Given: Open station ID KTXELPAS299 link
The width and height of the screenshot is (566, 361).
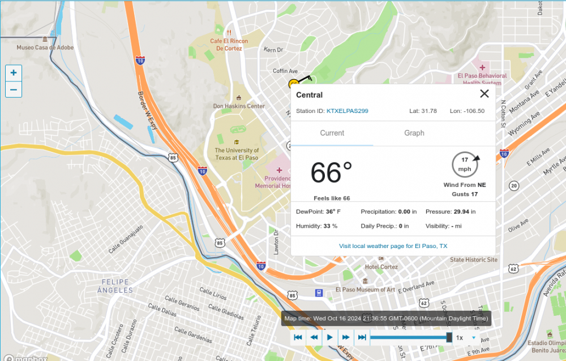Looking at the screenshot, I should [348, 111].
